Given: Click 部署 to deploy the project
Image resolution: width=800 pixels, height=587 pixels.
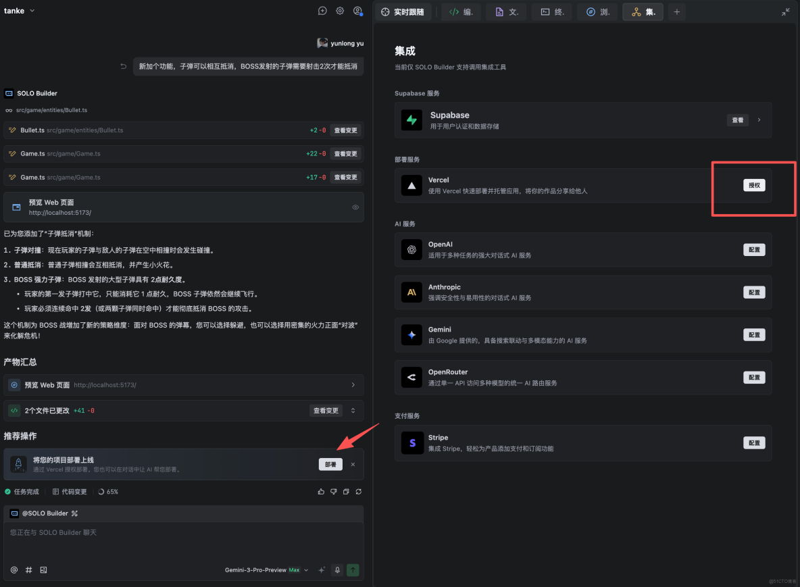Looking at the screenshot, I should point(330,464).
